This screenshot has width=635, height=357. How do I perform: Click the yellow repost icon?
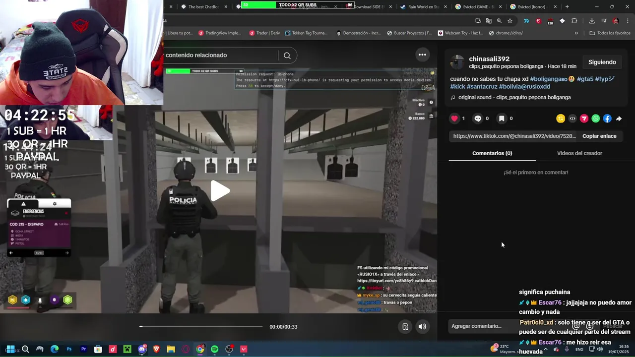561,119
